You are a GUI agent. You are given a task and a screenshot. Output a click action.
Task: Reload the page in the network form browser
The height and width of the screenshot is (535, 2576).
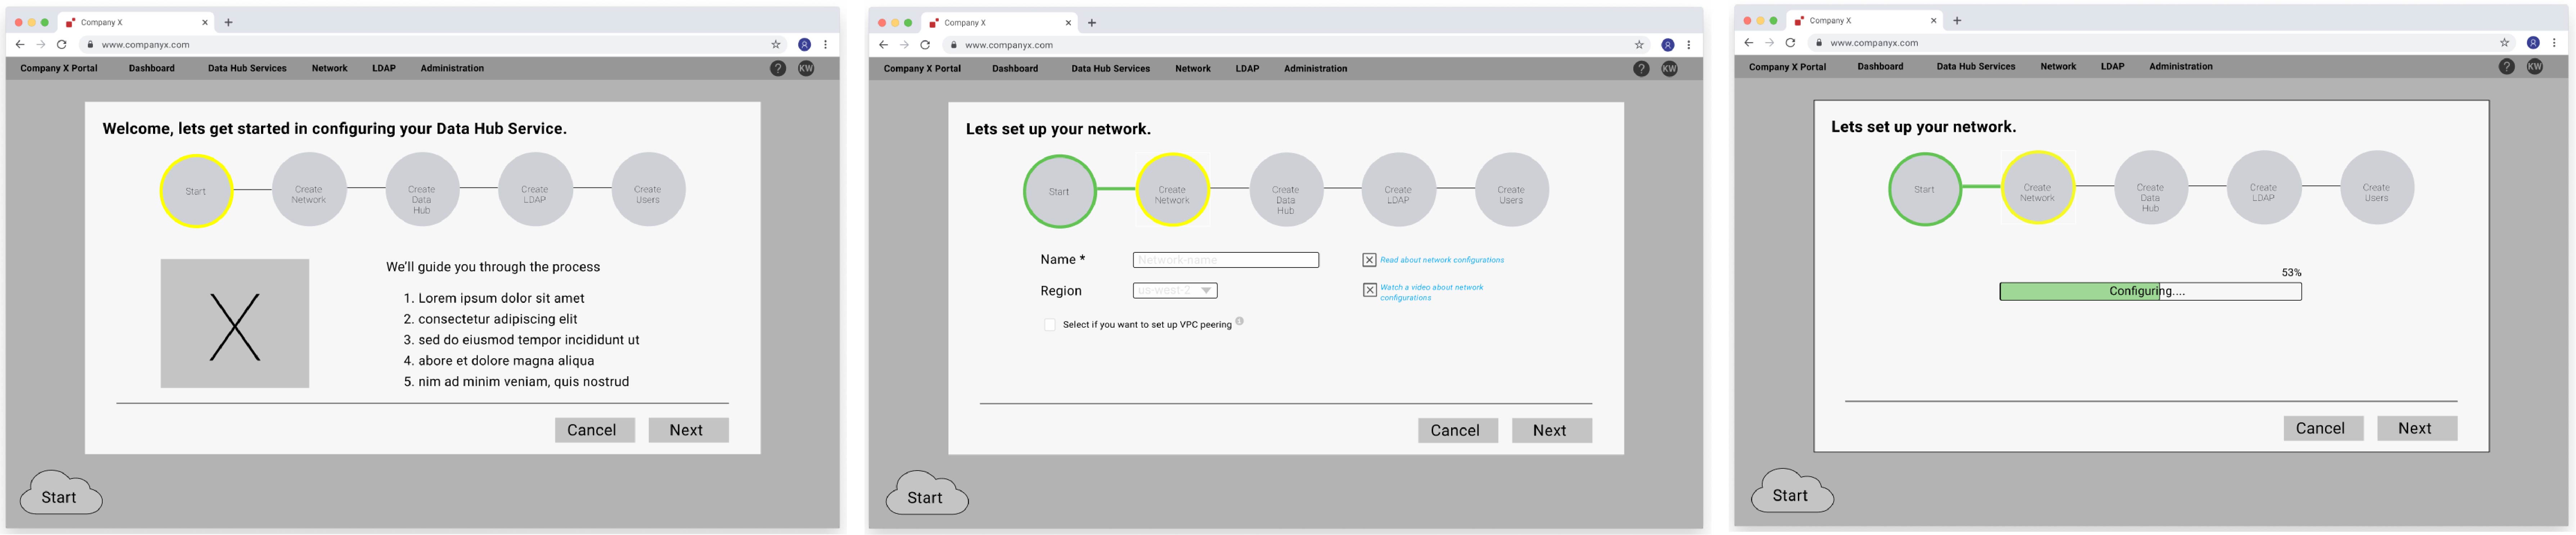pos(925,45)
